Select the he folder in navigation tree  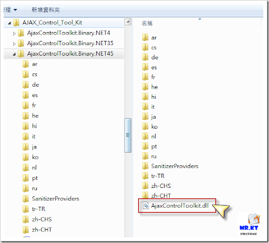point(30,116)
